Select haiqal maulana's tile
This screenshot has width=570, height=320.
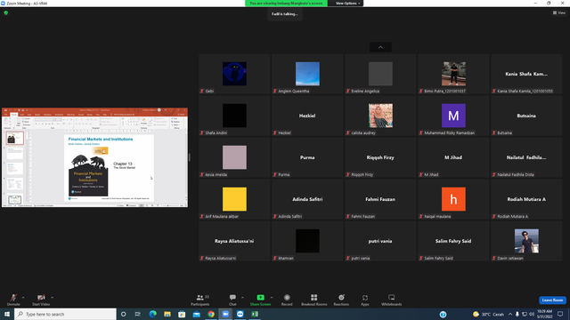point(453,199)
